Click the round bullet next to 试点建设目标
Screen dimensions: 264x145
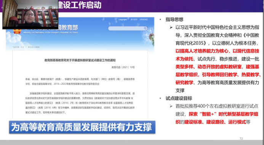(160, 98)
